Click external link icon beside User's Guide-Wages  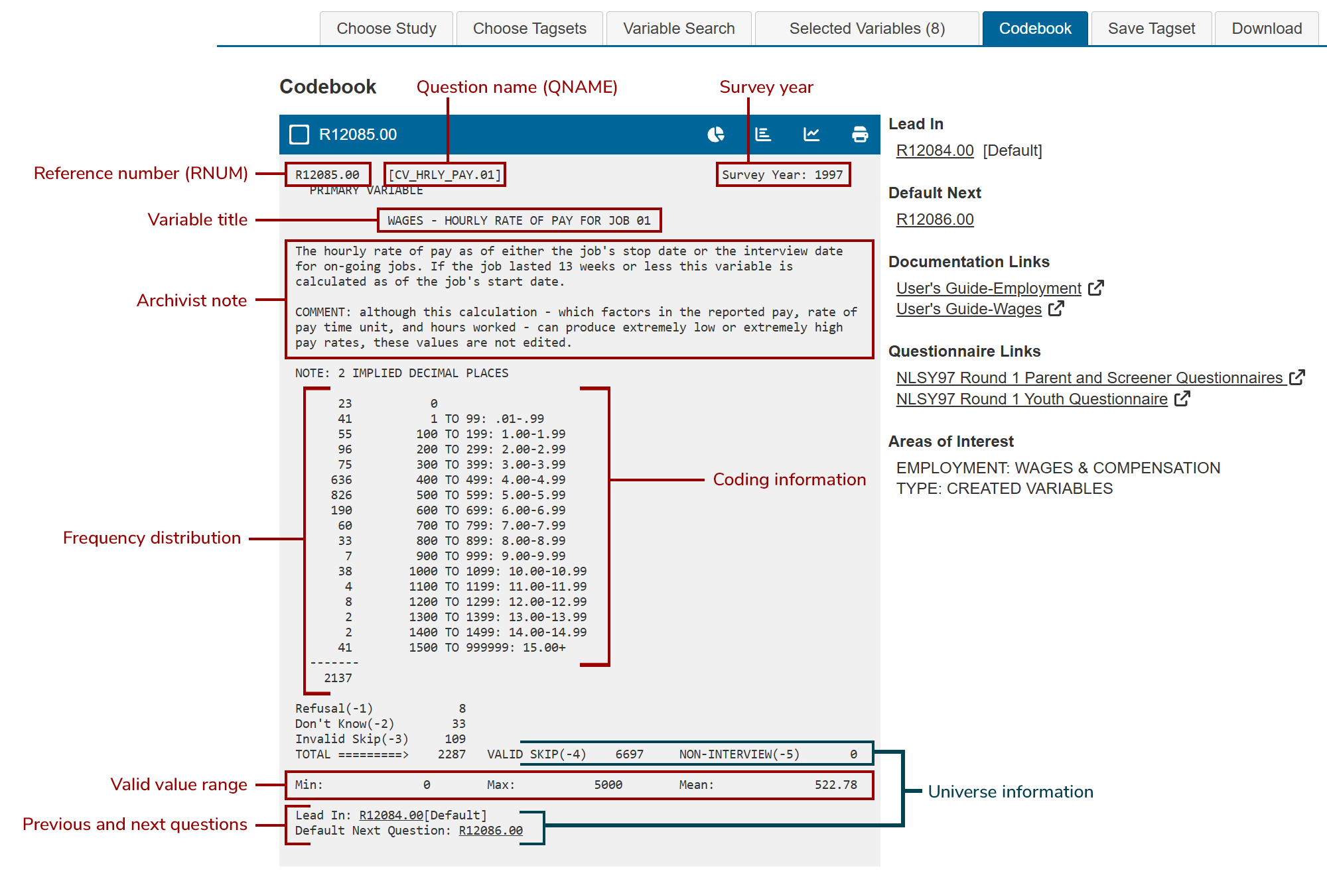click(1056, 308)
